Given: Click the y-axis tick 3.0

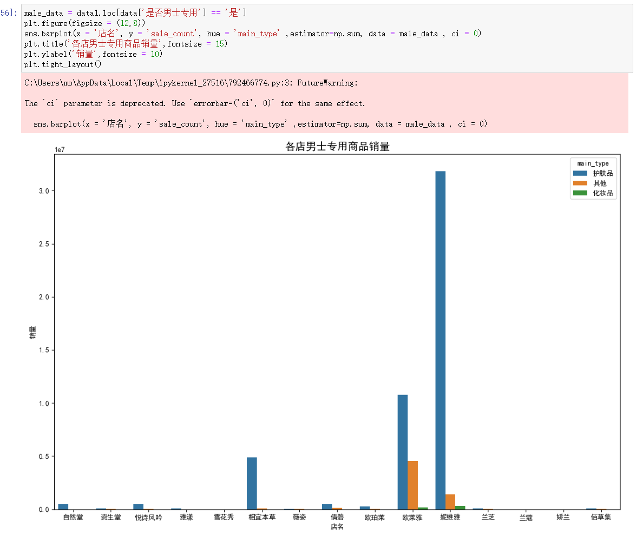Looking at the screenshot, I should point(44,191).
